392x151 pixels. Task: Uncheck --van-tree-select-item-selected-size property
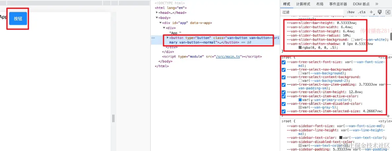283,111
